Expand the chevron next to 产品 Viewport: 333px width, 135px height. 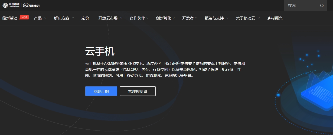coord(45,18)
